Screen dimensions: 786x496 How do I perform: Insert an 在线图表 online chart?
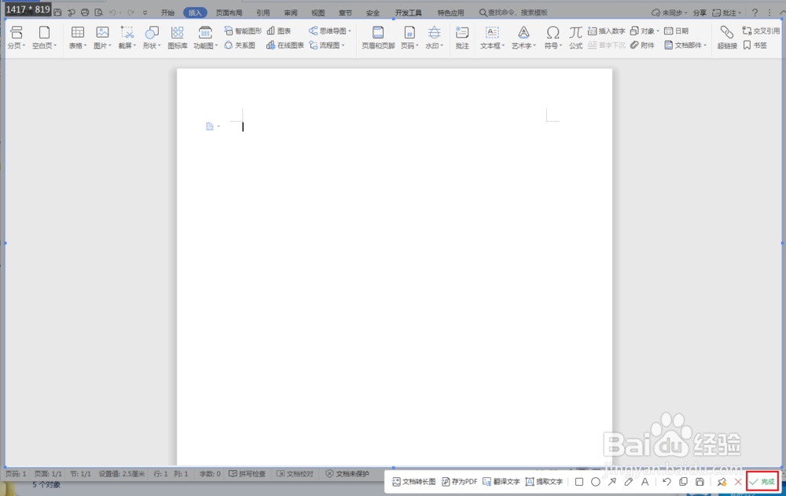pos(285,45)
